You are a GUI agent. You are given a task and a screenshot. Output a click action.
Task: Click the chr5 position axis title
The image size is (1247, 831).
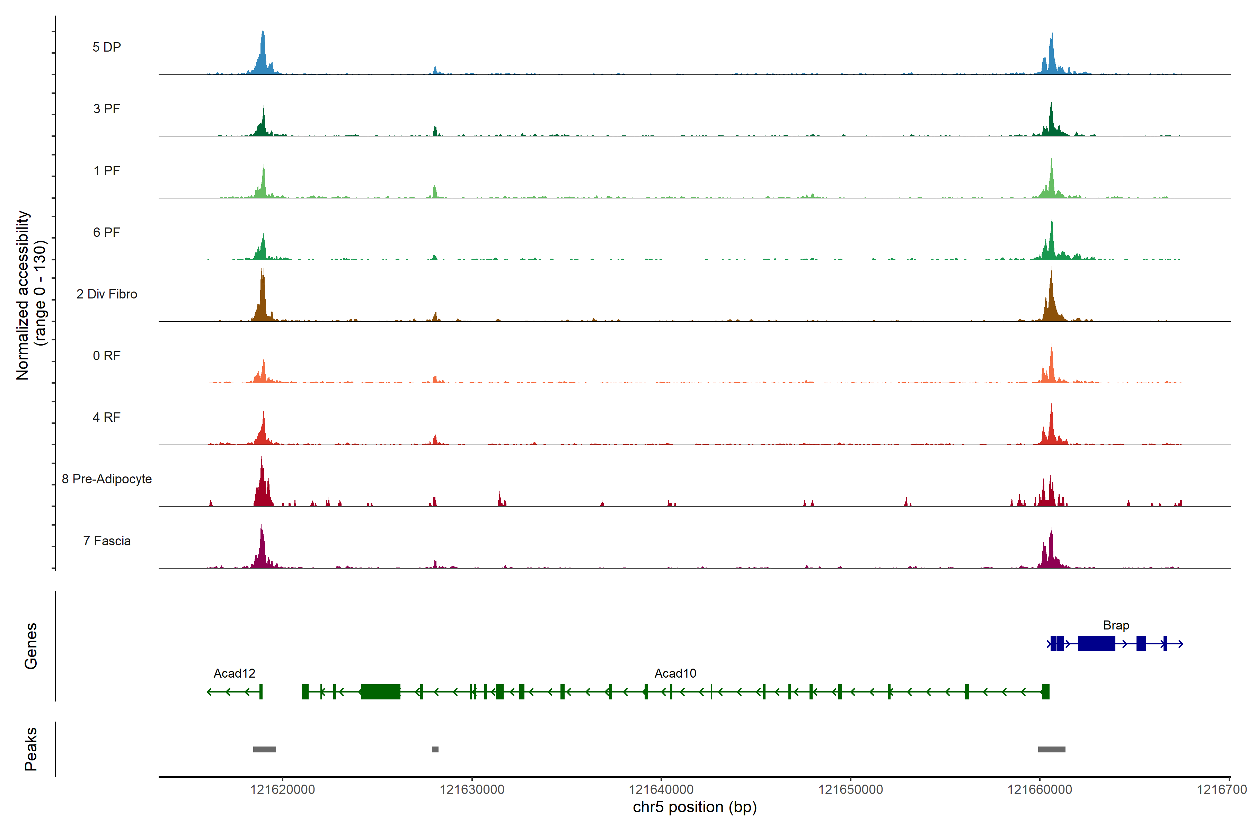coord(695,807)
